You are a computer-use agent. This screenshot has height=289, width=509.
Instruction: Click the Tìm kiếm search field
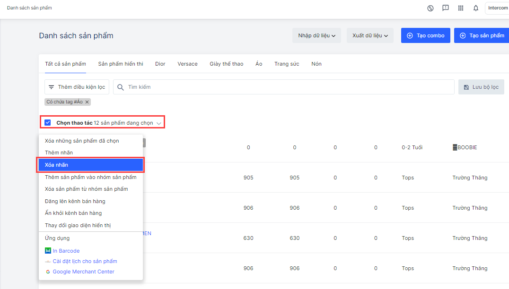tap(284, 87)
